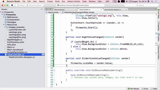Select Entitlements.plist file
Screen dimensions: 160x90
(15, 42)
